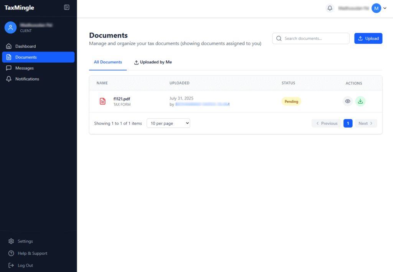Go to Dashboard in the sidebar
Viewport: 393px width, 272px height.
click(25, 46)
